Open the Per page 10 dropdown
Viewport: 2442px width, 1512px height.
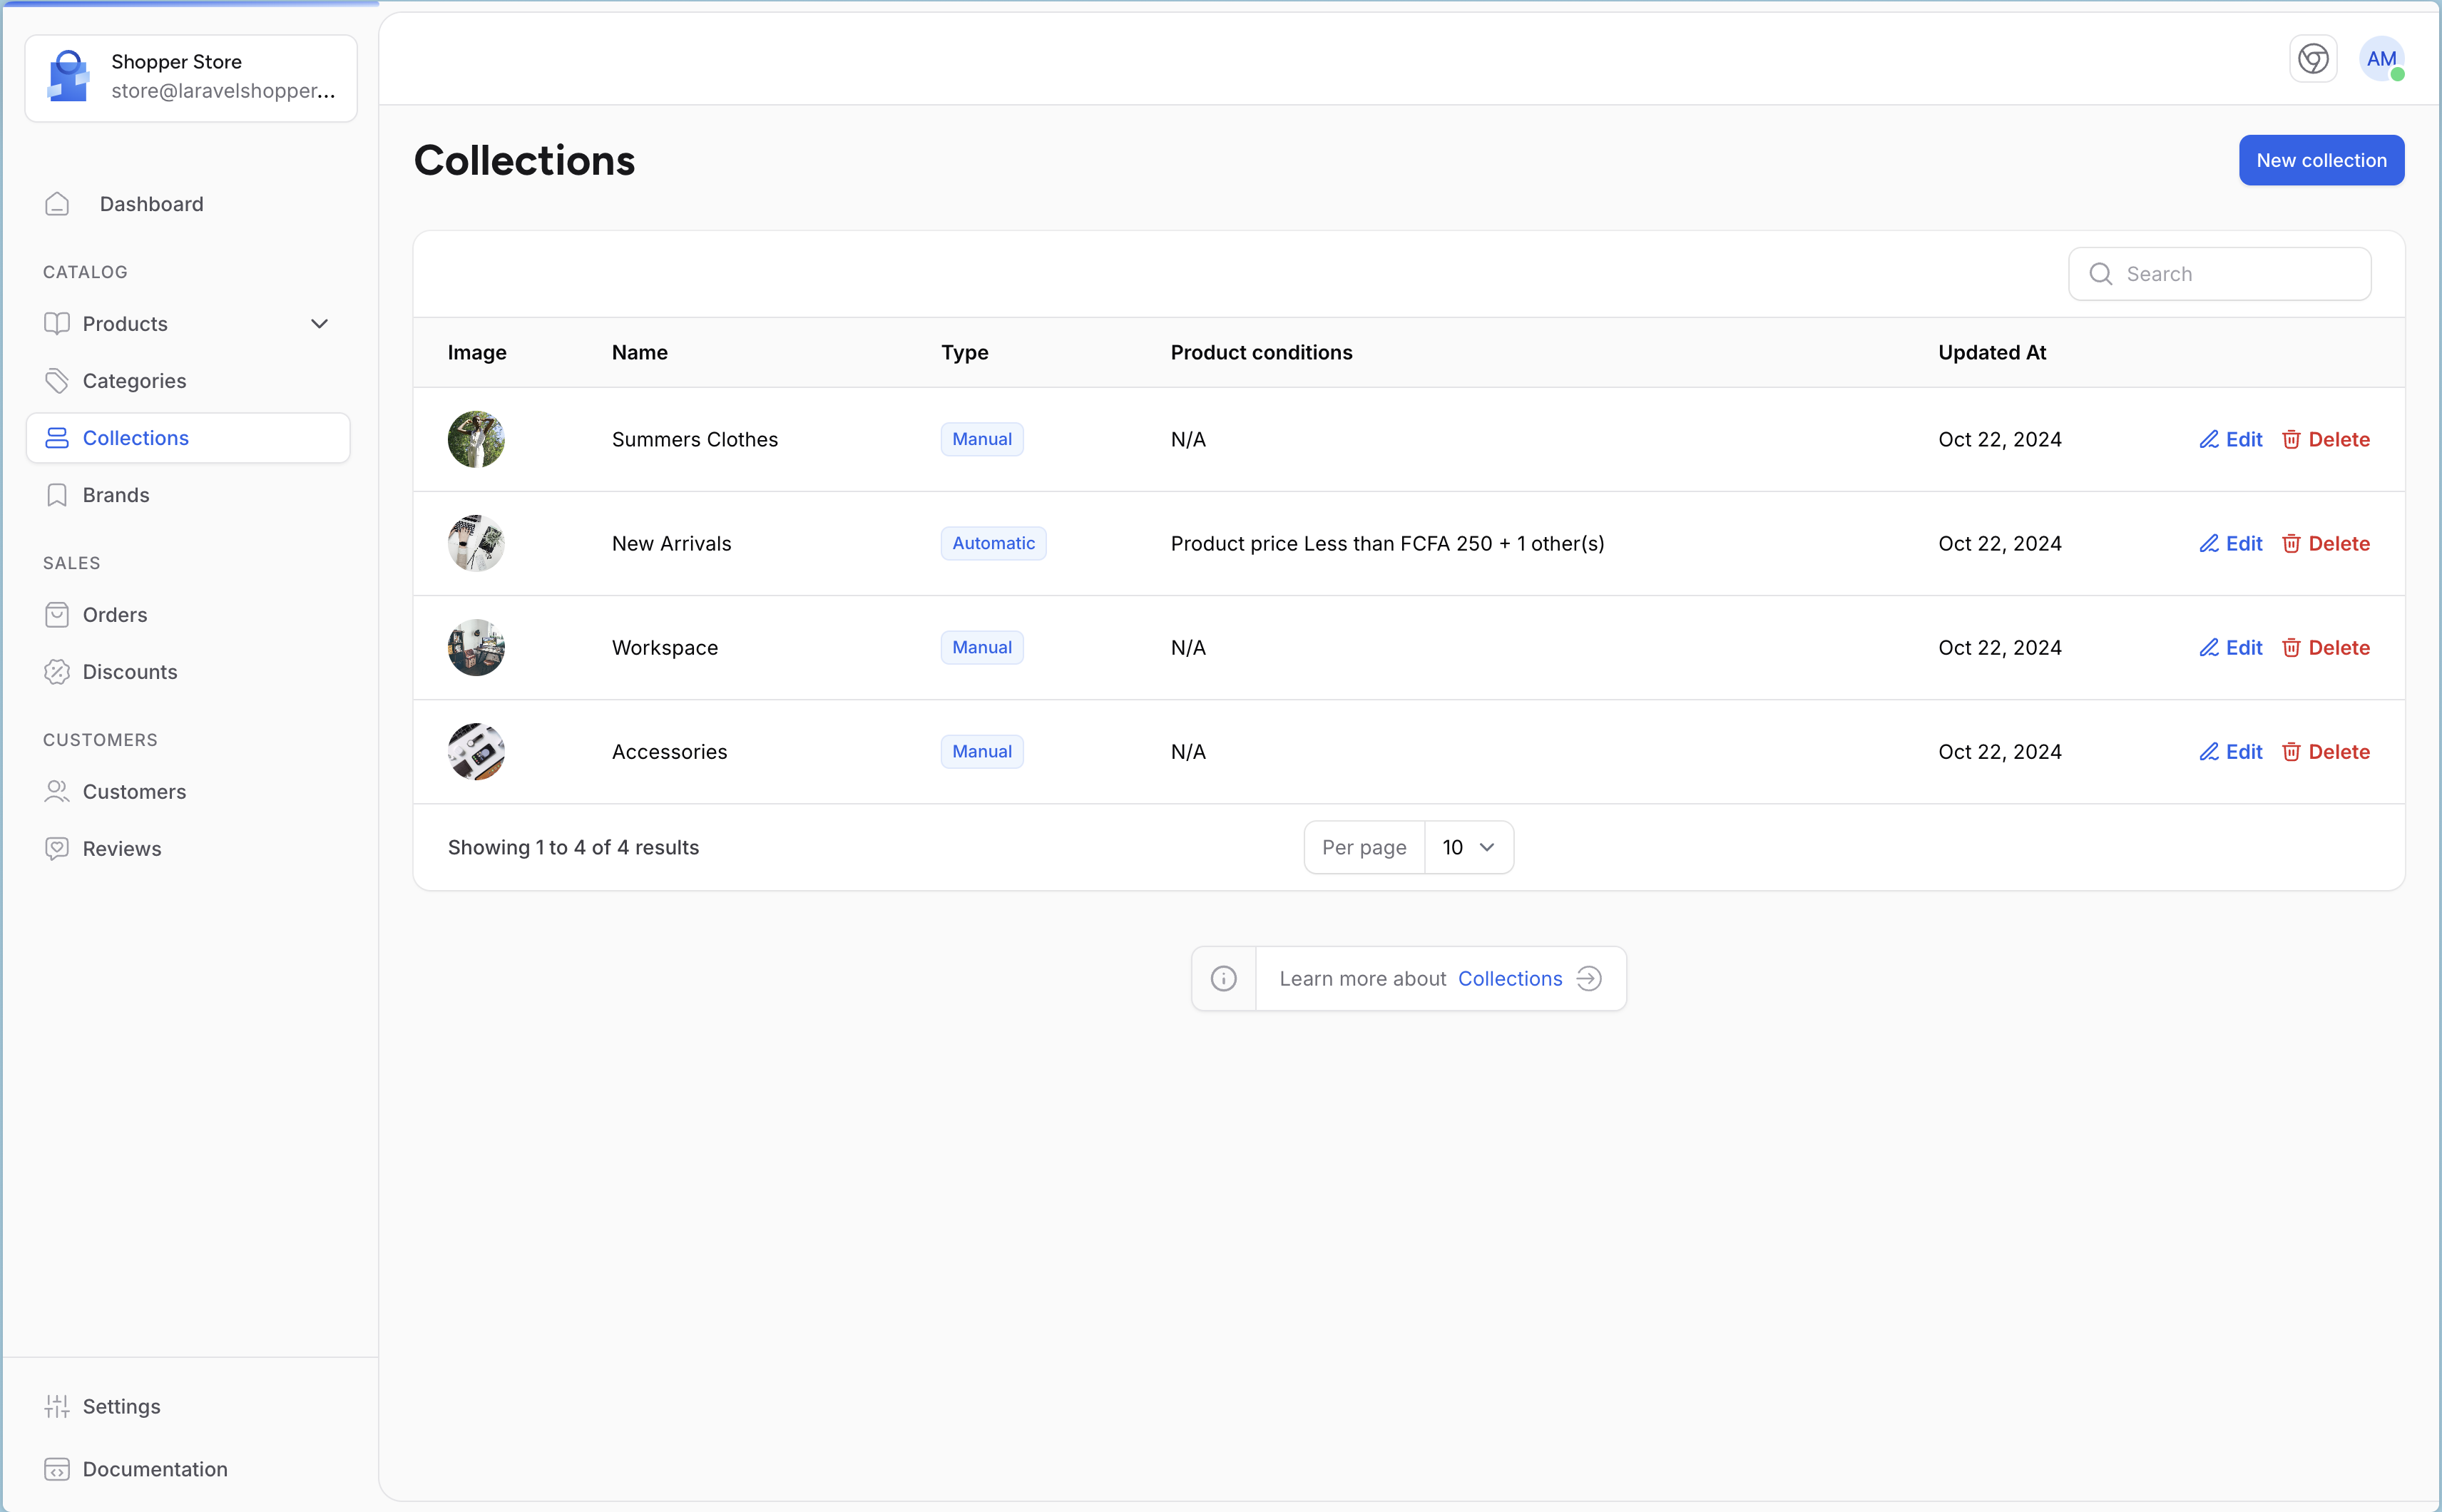pos(1467,847)
